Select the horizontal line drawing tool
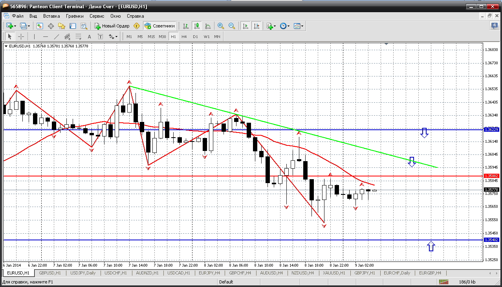 tap(45, 36)
